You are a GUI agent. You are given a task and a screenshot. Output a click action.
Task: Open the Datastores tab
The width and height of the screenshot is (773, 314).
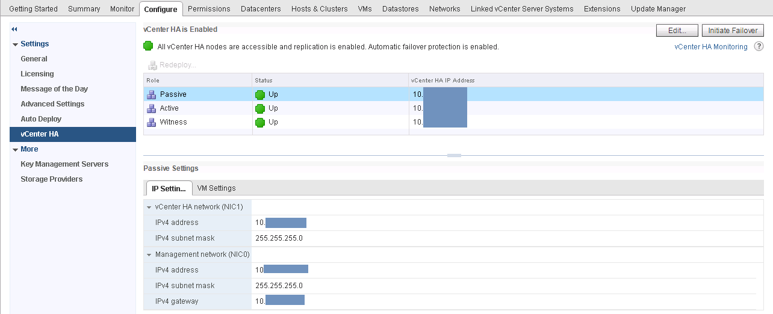pyautogui.click(x=400, y=8)
